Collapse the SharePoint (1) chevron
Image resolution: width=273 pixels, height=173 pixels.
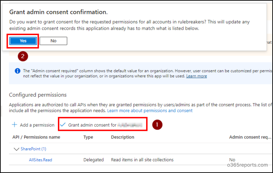click(x=16, y=149)
